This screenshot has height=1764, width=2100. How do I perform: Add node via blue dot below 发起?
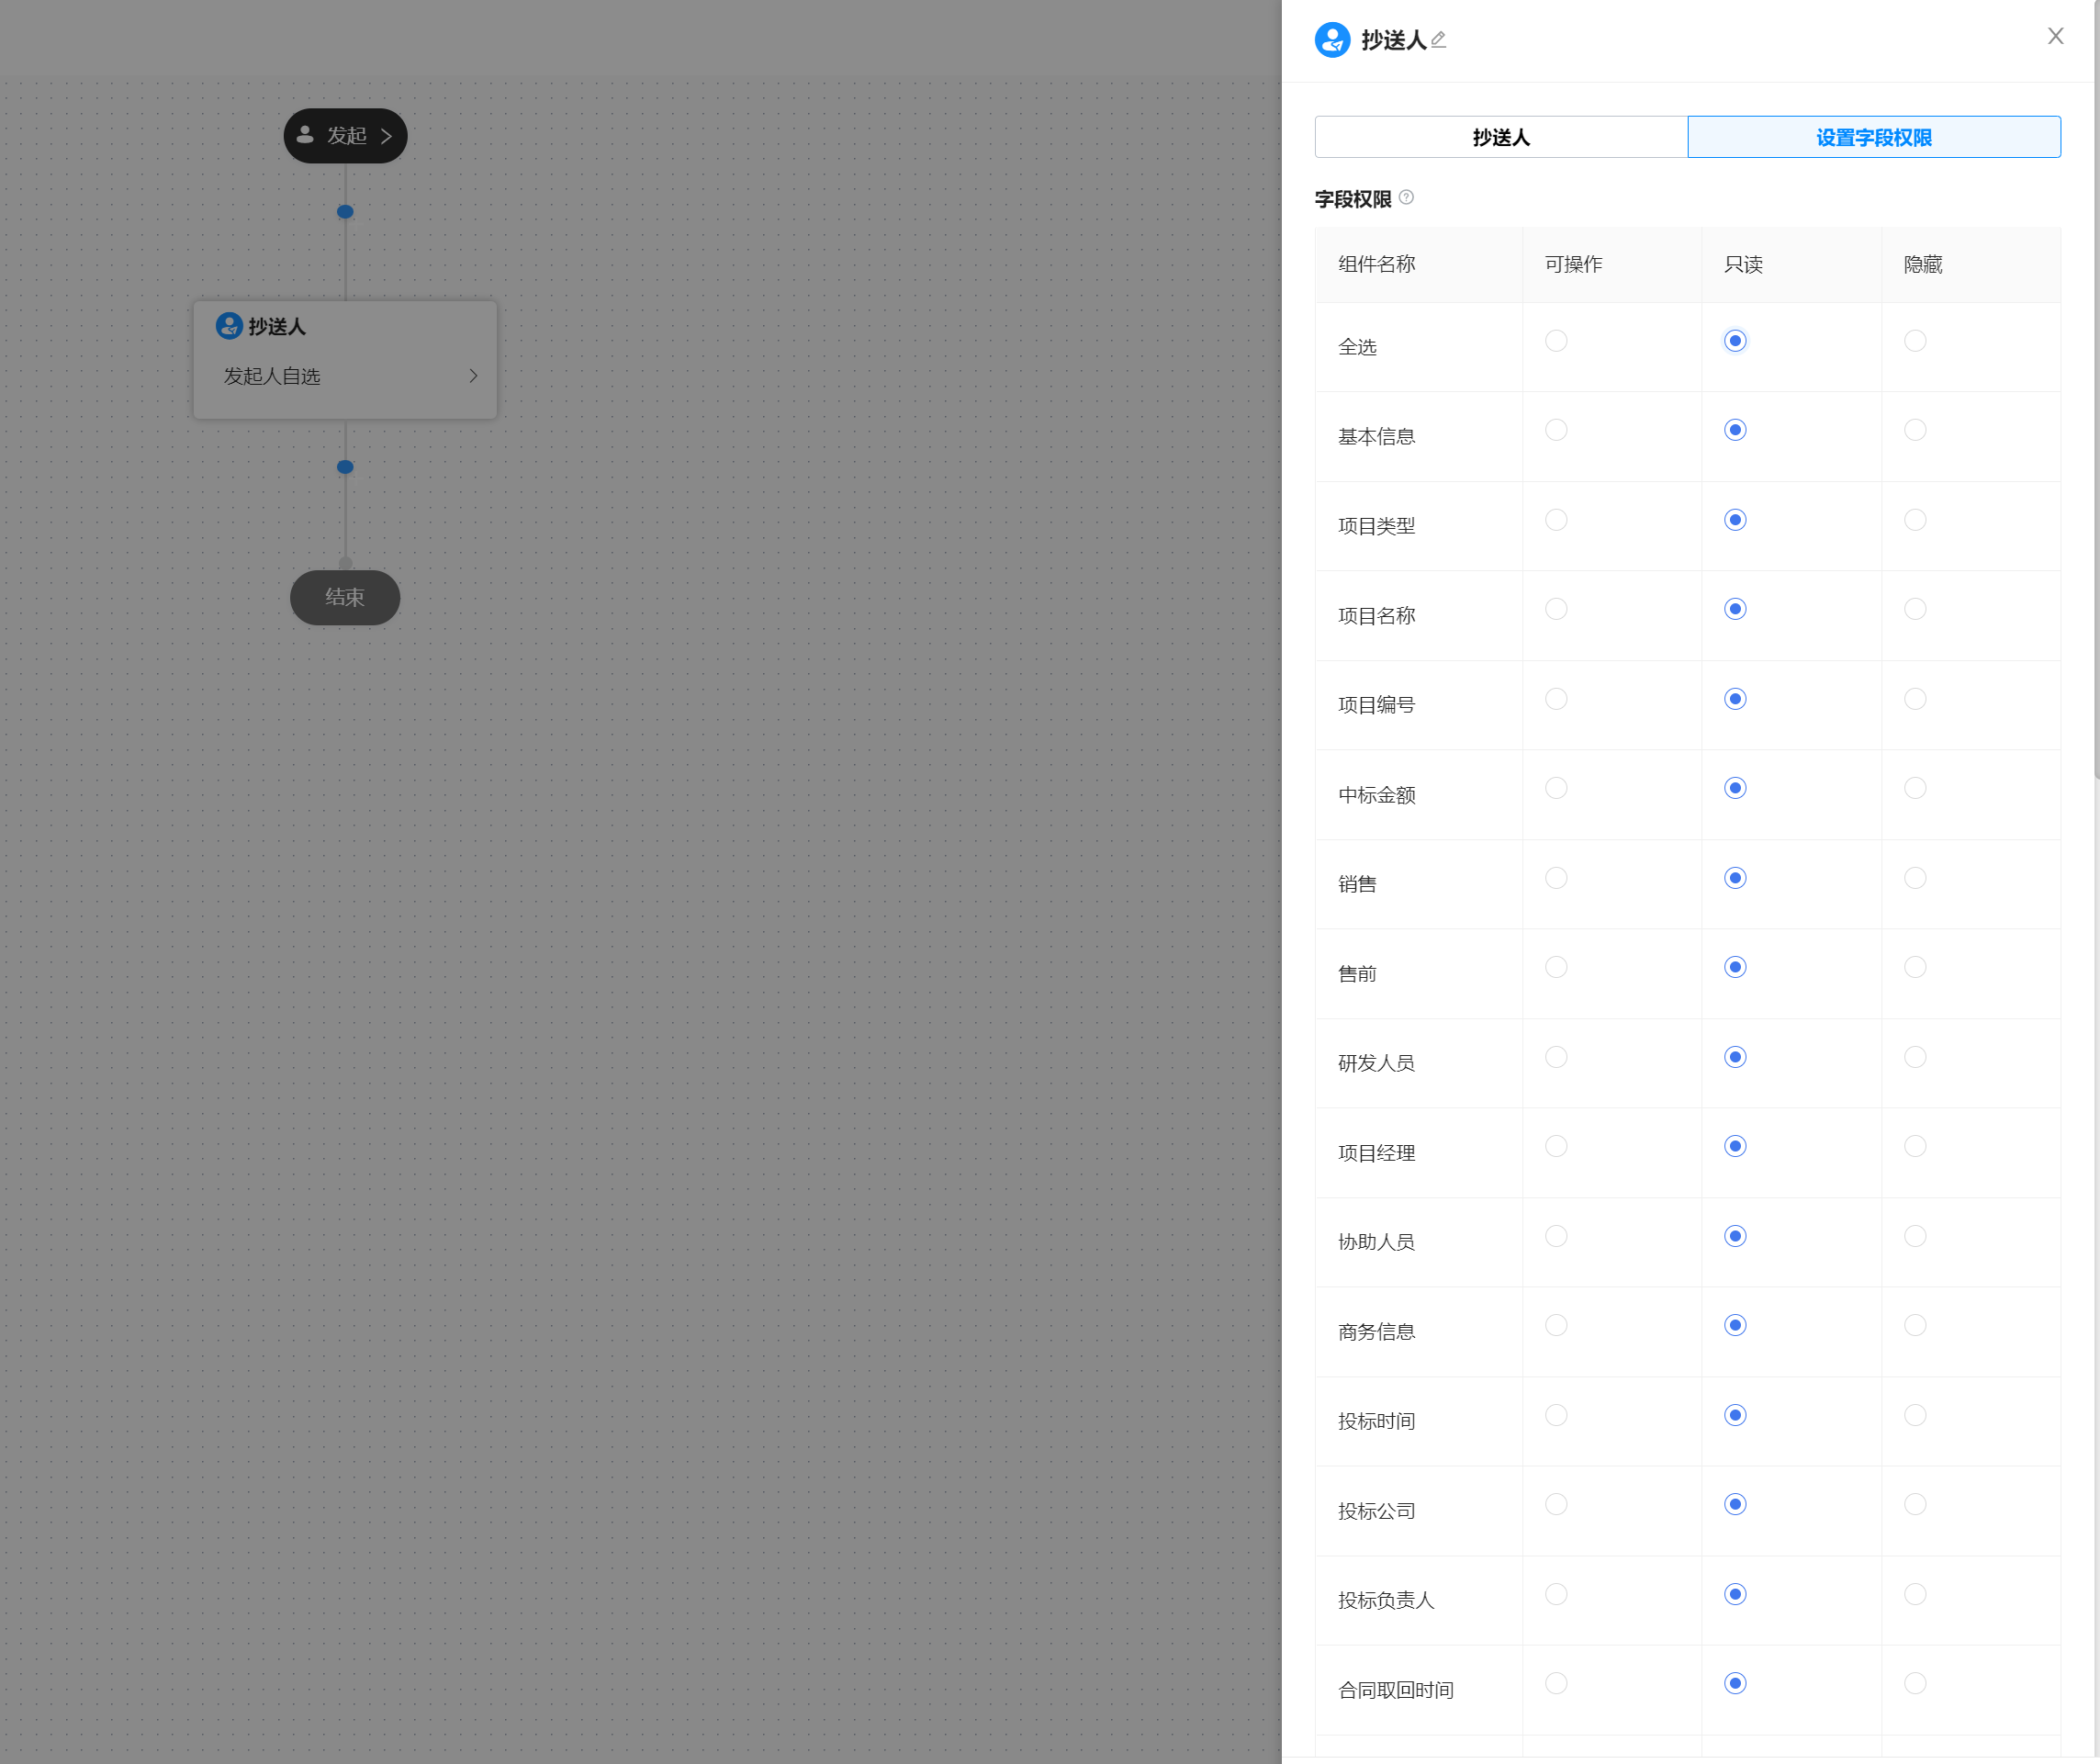tap(345, 212)
